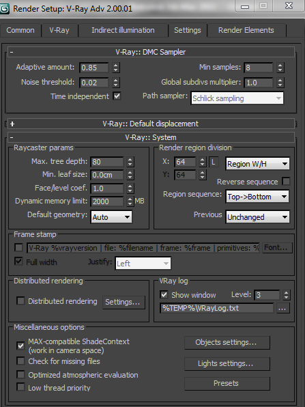Click the Frame stamp text field
Viewport: 305px width, 407px height.
coord(143,248)
